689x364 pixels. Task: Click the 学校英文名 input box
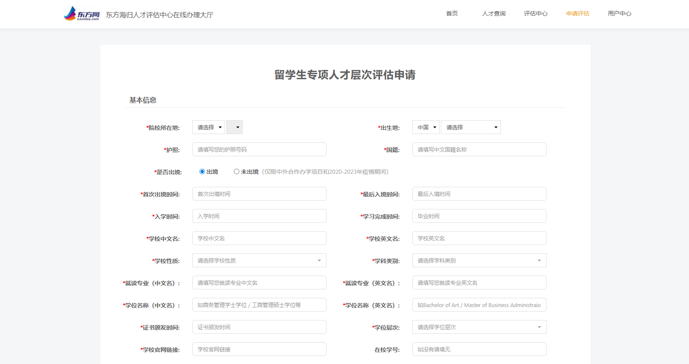coord(479,238)
